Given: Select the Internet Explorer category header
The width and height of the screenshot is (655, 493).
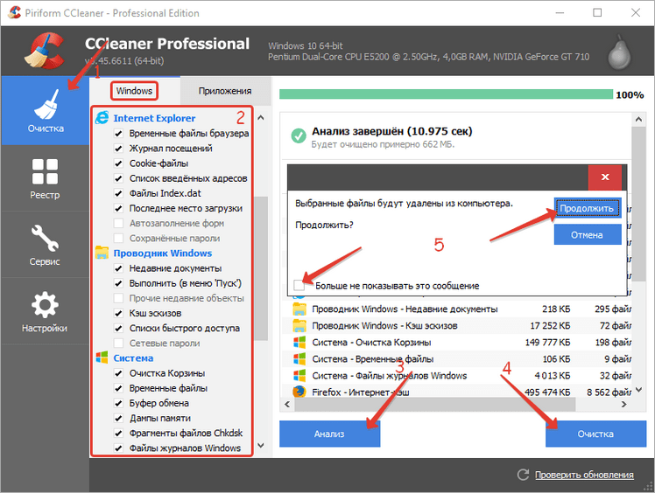Looking at the screenshot, I should [x=154, y=118].
